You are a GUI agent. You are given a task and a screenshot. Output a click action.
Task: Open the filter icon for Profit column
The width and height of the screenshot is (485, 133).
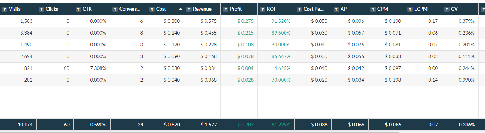coord(226,9)
